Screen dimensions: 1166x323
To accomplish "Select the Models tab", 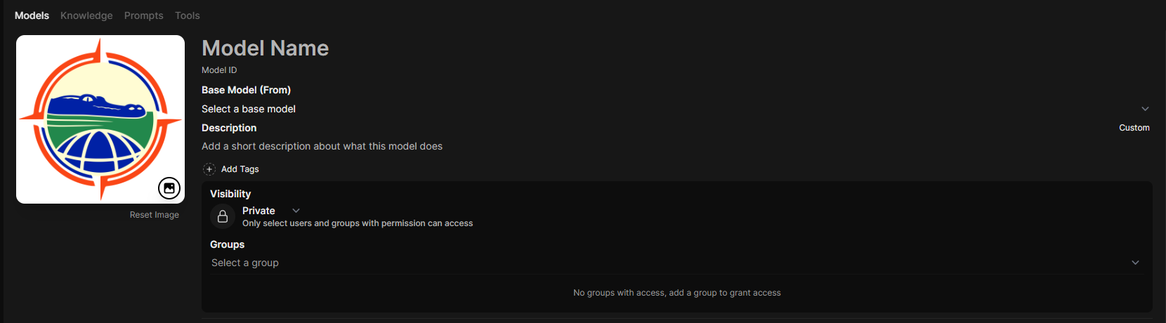I will click(32, 15).
